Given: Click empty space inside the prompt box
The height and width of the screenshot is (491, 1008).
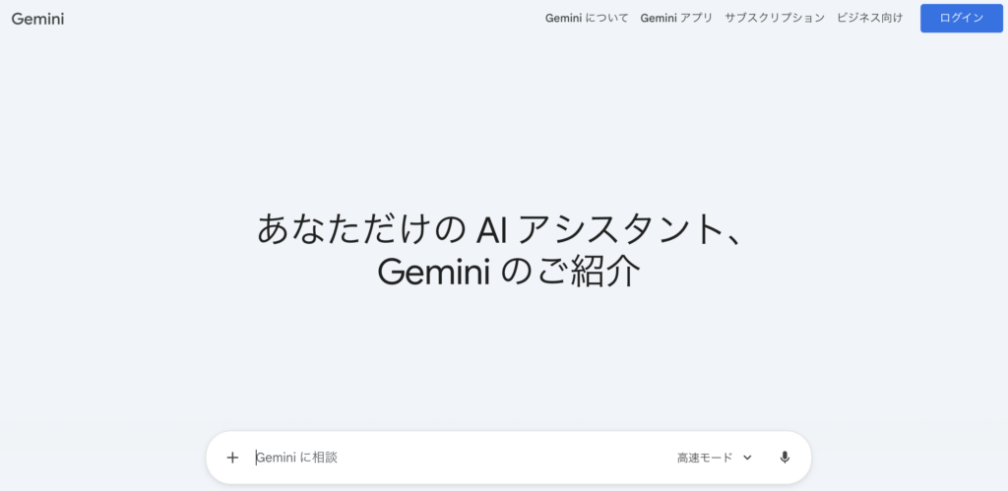Looking at the screenshot, I should tap(508, 458).
